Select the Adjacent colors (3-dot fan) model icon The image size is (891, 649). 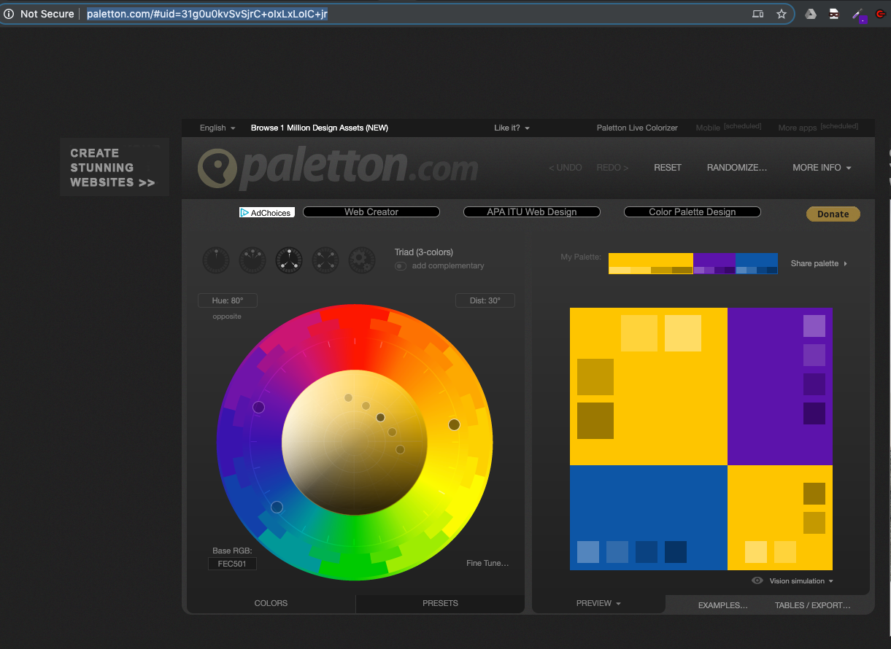[x=252, y=260]
